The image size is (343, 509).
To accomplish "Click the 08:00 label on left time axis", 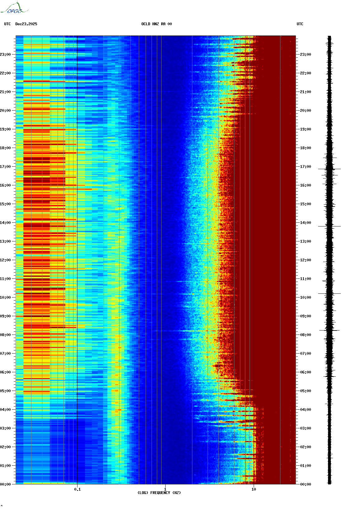I will point(5,335).
